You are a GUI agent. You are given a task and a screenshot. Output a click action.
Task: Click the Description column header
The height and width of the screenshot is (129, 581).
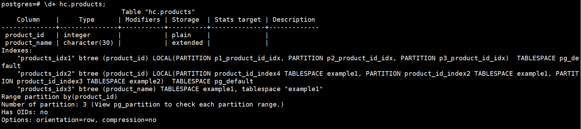tap(294, 20)
